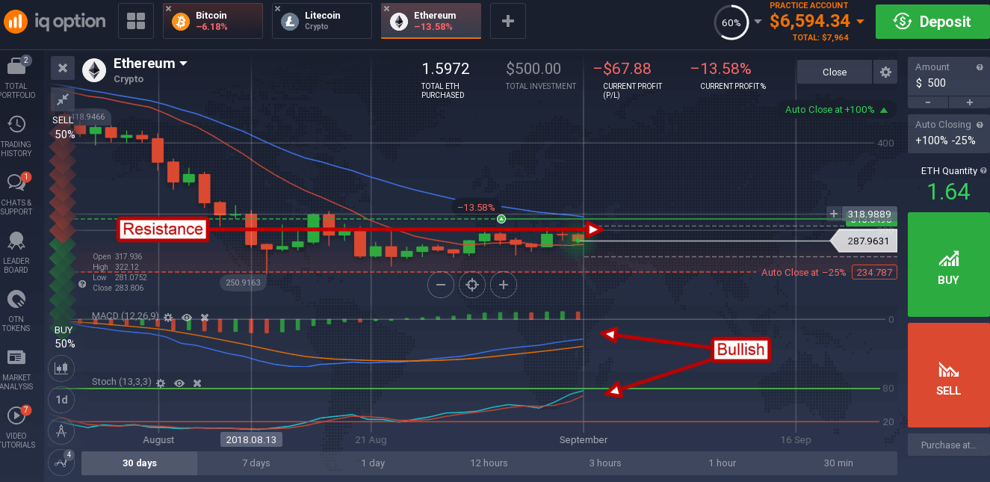Viewport: 990px width, 482px height.
Task: Select the 3 hours time range
Action: (x=605, y=463)
